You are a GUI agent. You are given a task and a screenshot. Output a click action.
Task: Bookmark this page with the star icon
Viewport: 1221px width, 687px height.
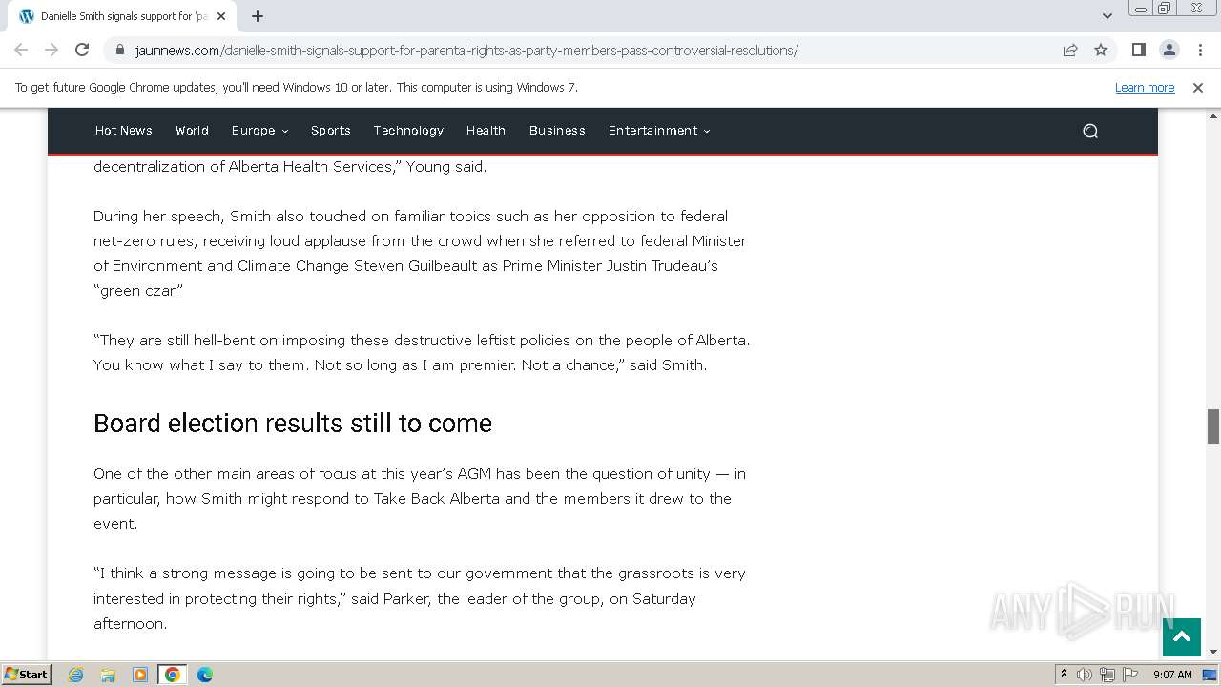(x=1101, y=50)
